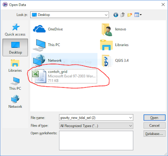
Task: Click the Open button
Action: [155, 118]
